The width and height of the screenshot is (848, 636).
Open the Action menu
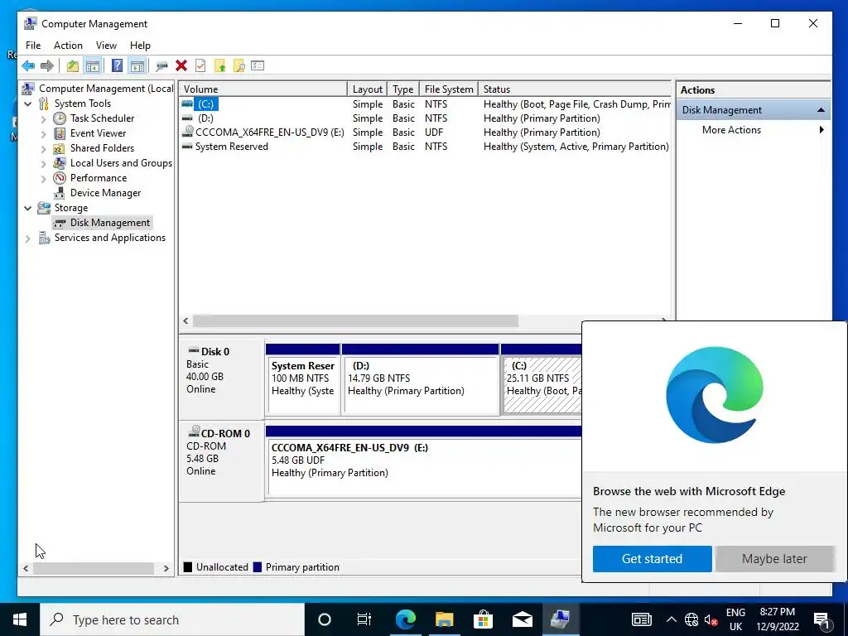tap(68, 46)
